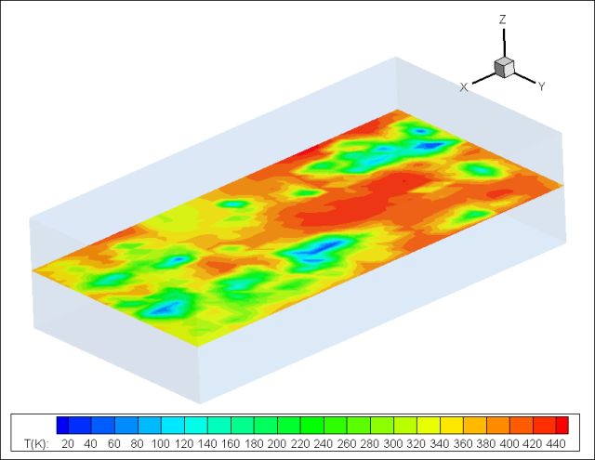595x460 pixels.
Task: Click the blue cold spot at slice center
Action: point(316,251)
